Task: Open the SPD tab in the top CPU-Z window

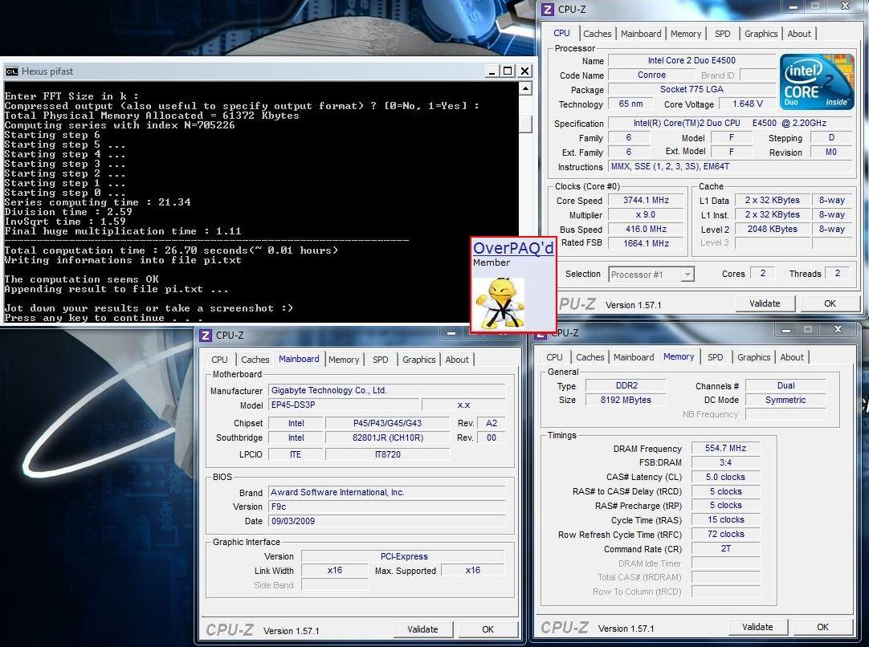Action: (x=722, y=34)
